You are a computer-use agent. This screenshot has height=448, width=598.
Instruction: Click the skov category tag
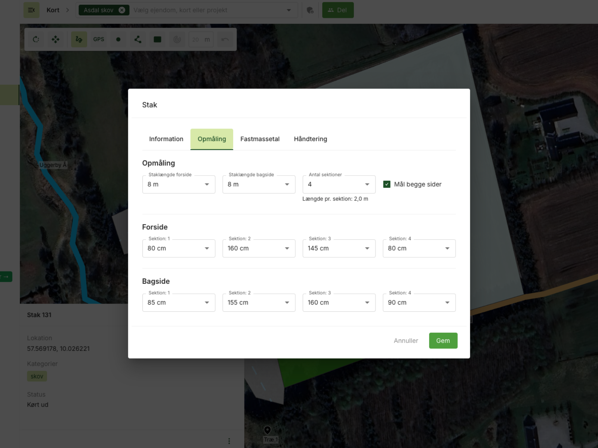click(37, 376)
